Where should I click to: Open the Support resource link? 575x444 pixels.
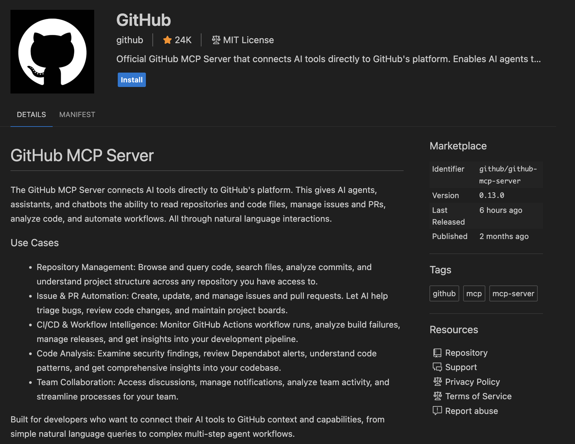(461, 367)
